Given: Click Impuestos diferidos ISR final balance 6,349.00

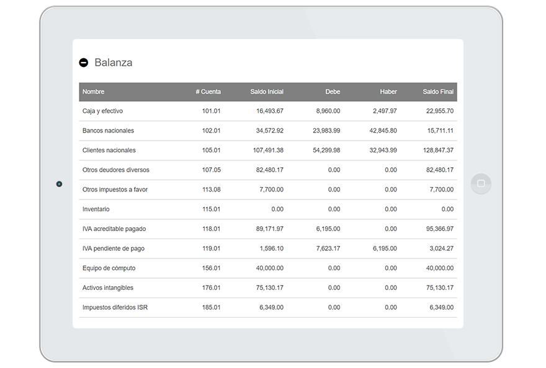Looking at the screenshot, I should pos(441,307).
